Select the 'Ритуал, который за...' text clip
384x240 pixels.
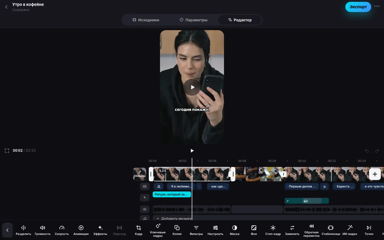point(172,194)
